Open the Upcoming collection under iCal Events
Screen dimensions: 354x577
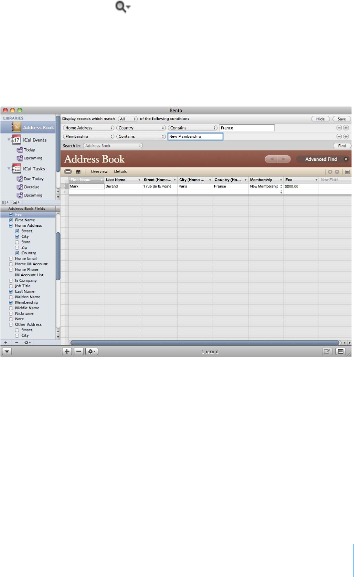[33, 158]
